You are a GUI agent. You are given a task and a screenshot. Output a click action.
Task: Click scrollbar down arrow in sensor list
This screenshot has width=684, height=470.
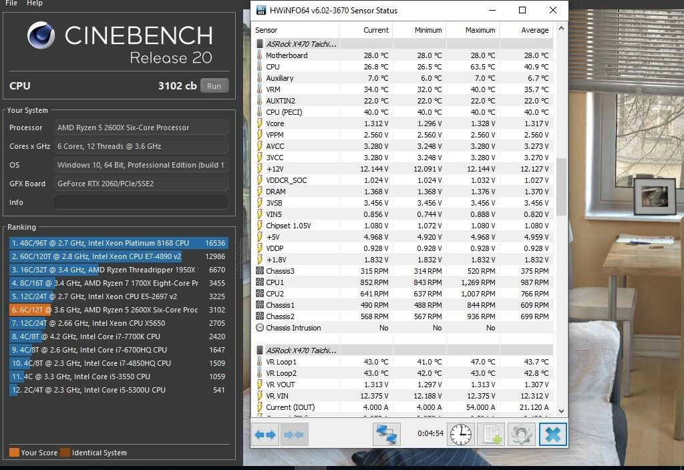[561, 411]
